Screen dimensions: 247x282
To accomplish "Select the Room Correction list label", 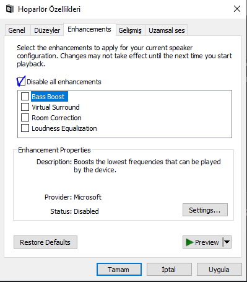I will [x=56, y=118].
